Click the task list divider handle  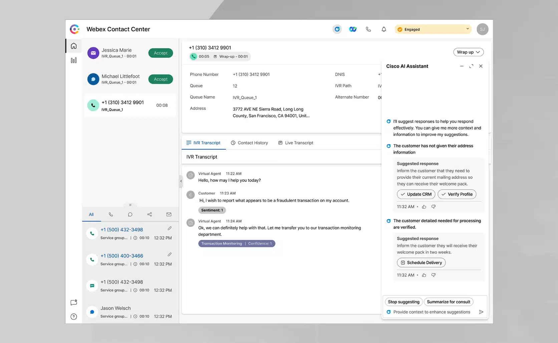tap(130, 205)
